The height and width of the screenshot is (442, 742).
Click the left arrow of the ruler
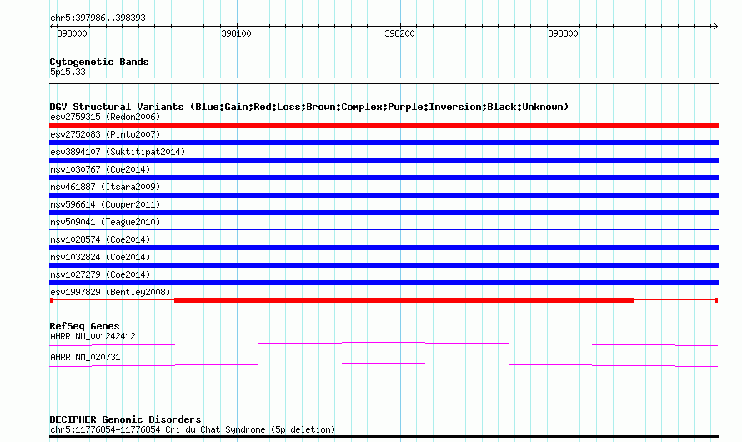[x=52, y=27]
